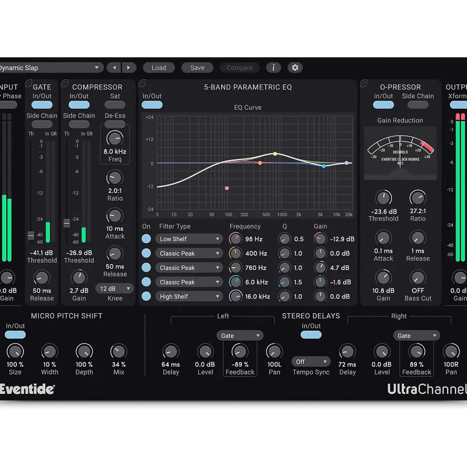Toggle Gate In/Out switch
Screen dimensions: 467x468
42,105
